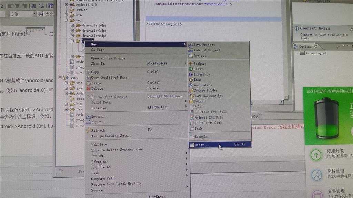Create a new JUnit Test Case
Image resolution: width=353 pixels, height=198 pixels.
[219, 123]
